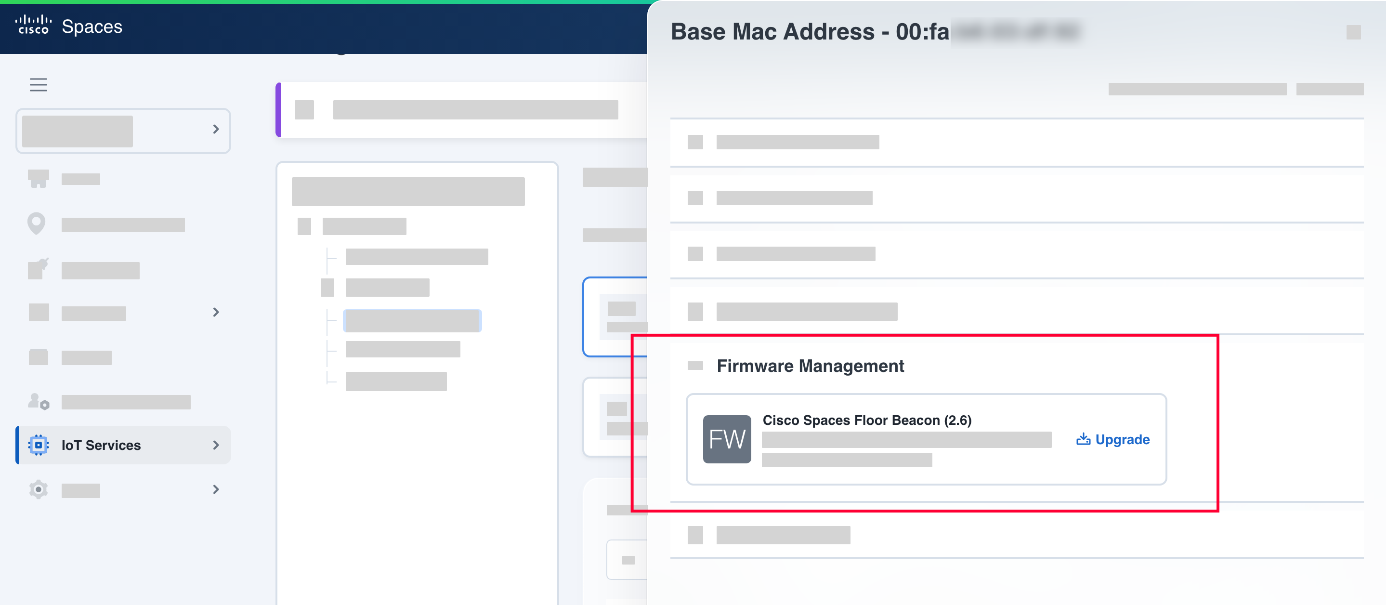Expand the account selector chevron at sidebar top
Screen dimensions: 1387x605
tap(216, 129)
